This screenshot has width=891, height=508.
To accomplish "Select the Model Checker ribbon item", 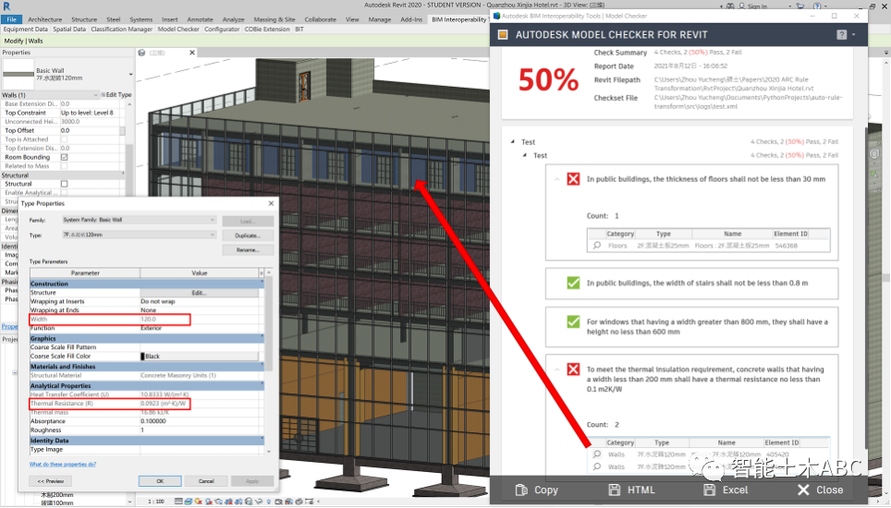I will 178,30.
